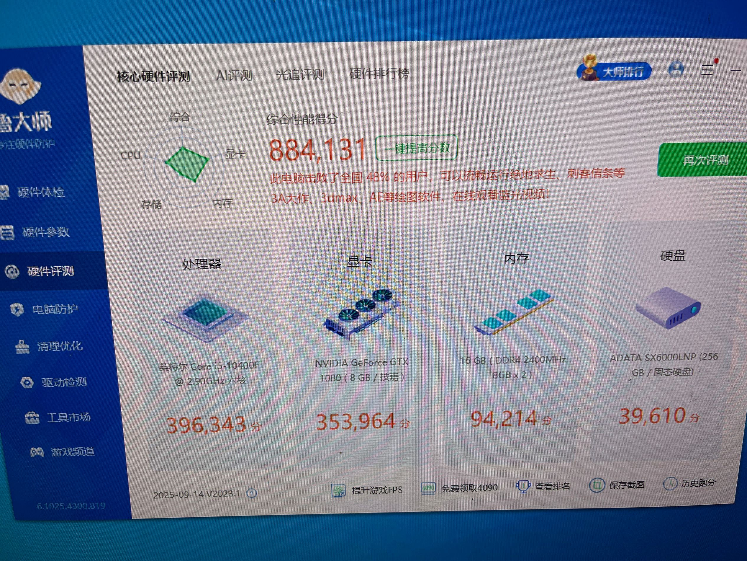Click the 综合性能得分 heading
The width and height of the screenshot is (747, 561).
tap(302, 119)
